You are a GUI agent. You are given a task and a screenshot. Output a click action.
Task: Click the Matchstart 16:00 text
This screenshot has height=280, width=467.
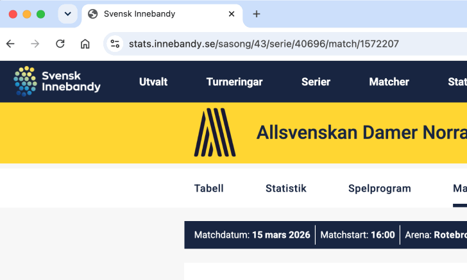357,235
